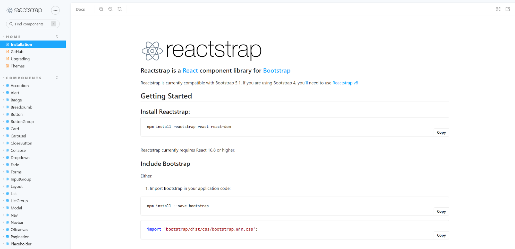The width and height of the screenshot is (515, 249).
Task: Enter full screen mode icon
Action: (498, 9)
